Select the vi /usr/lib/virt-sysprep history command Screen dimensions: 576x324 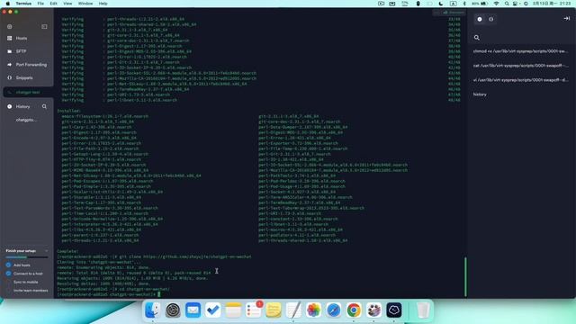(521, 80)
